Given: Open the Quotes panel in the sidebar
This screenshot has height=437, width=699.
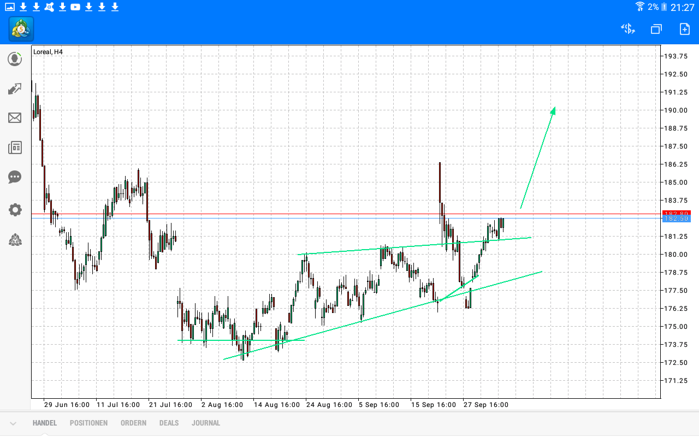Looking at the screenshot, I should point(15,58).
